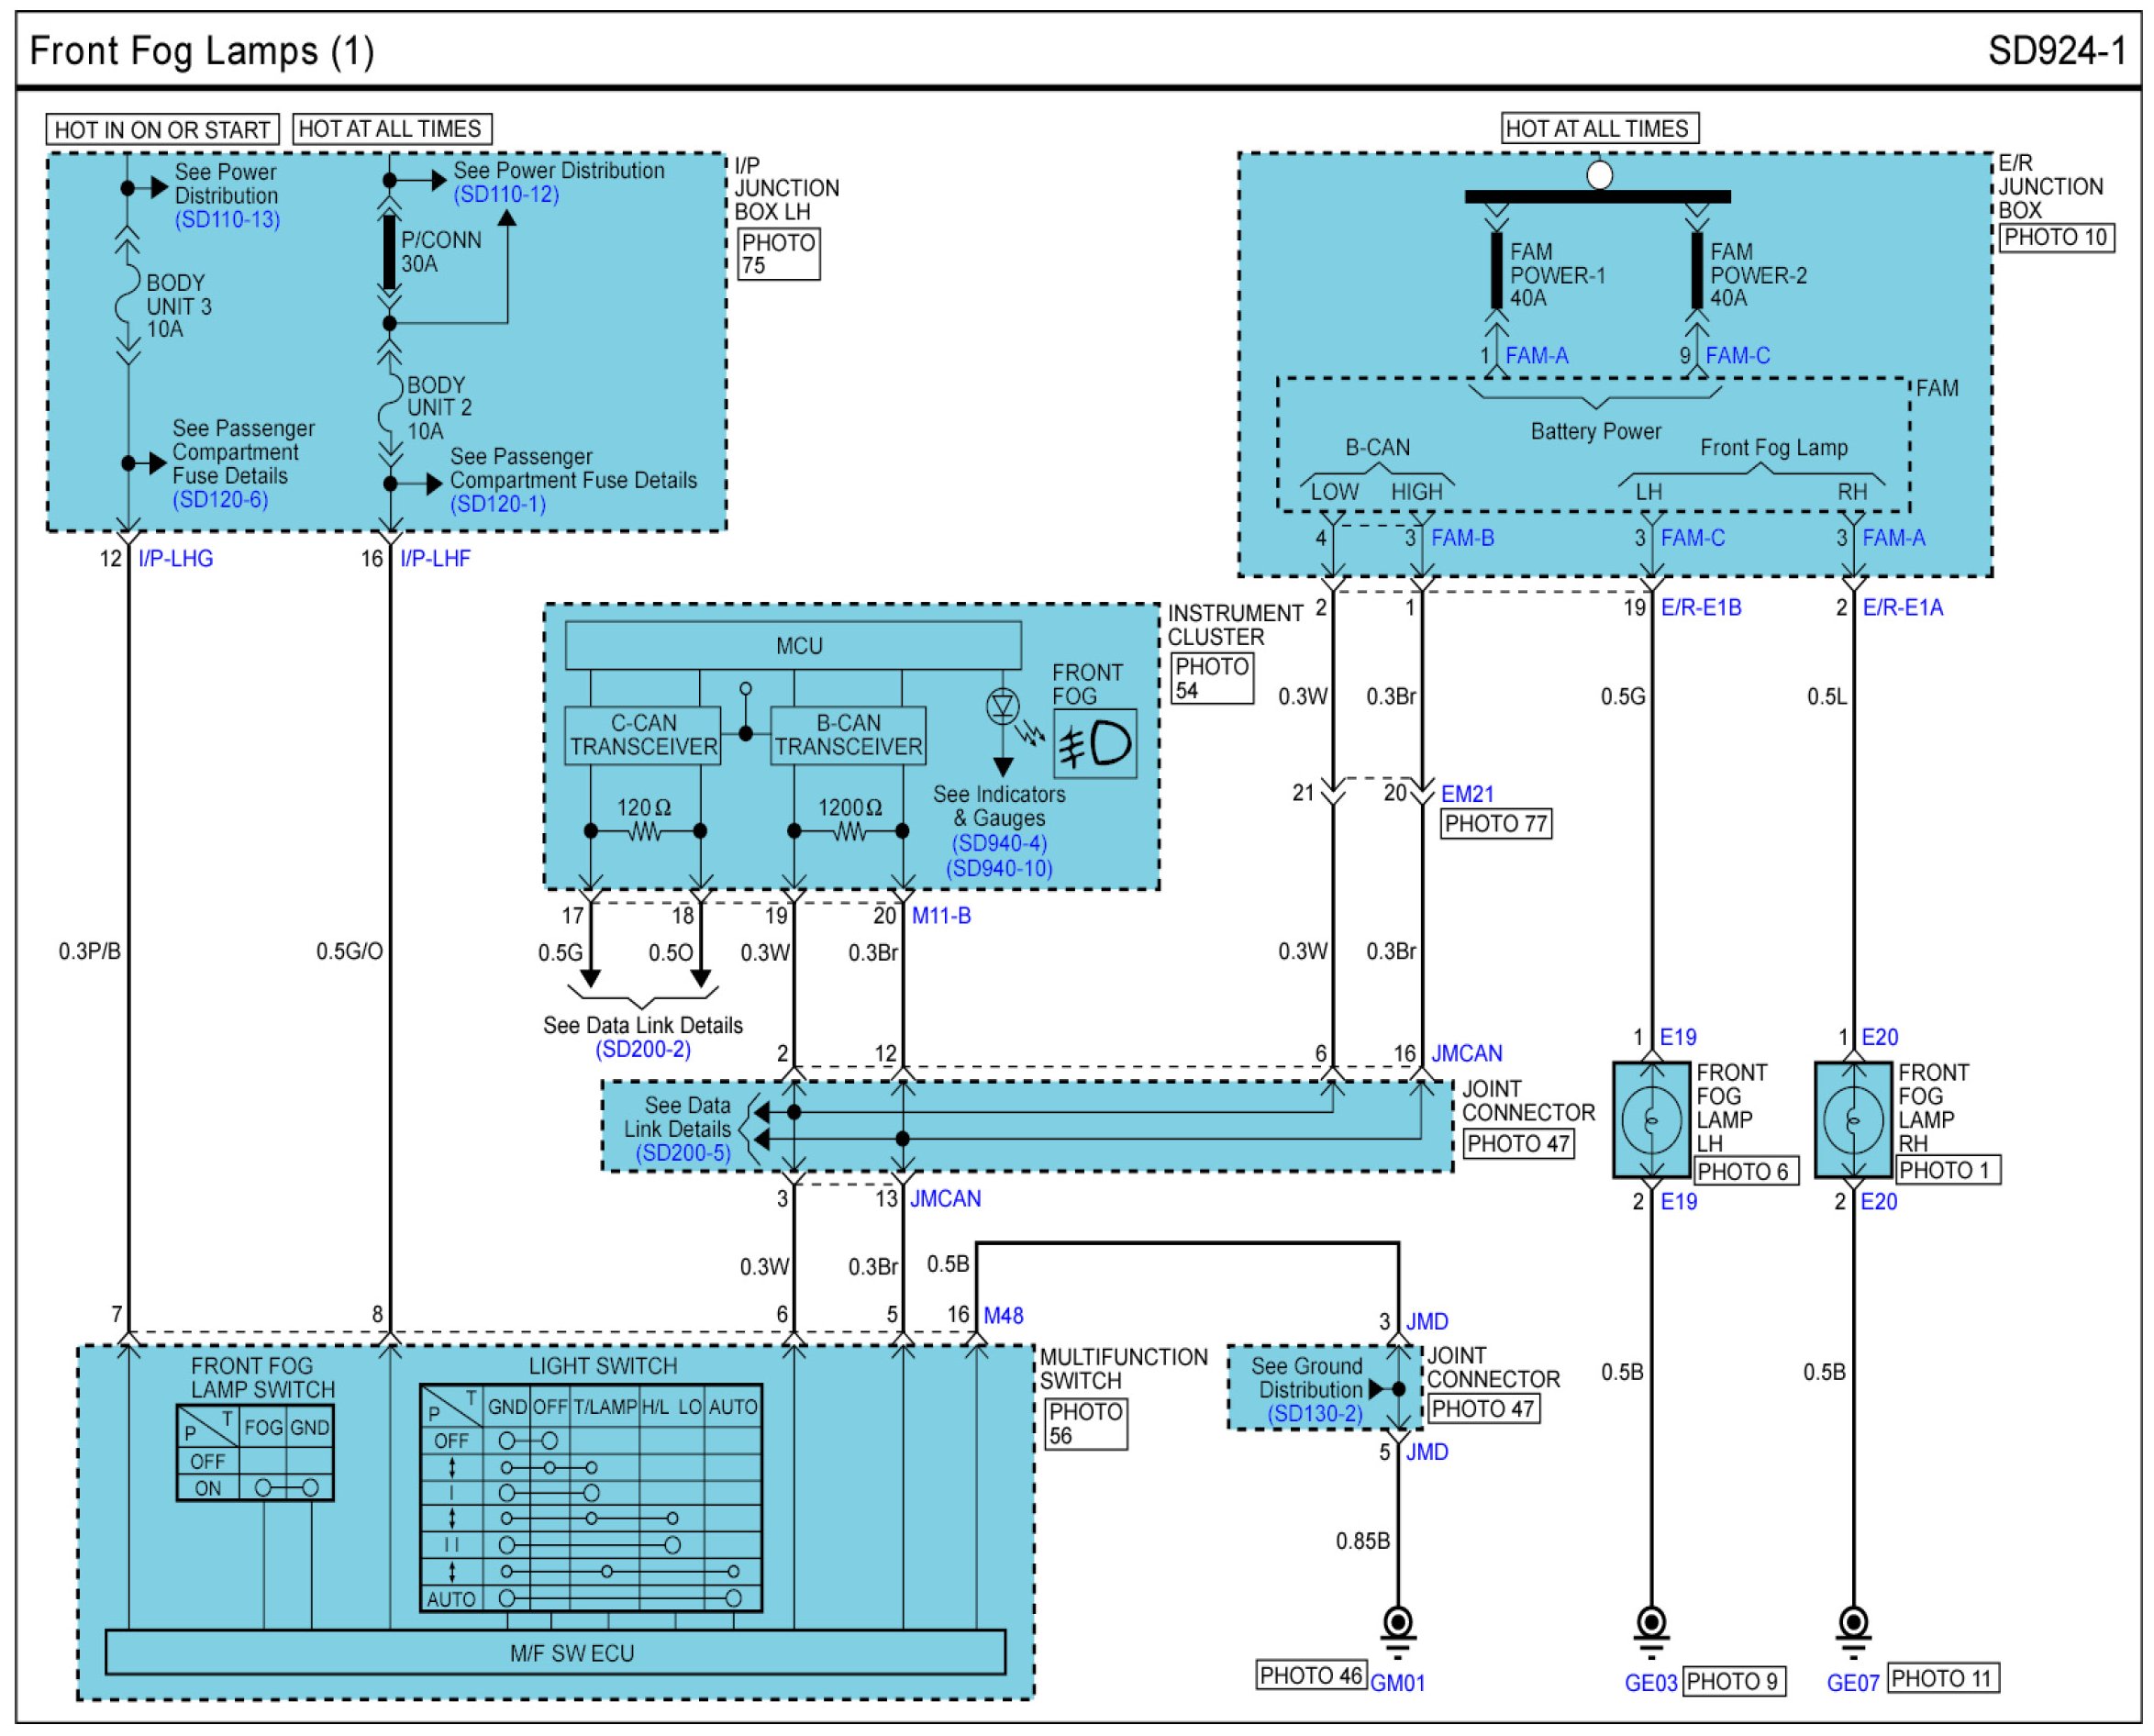Image resolution: width=2154 pixels, height=1736 pixels.
Task: Click the EM21 connector label
Action: 1466,794
